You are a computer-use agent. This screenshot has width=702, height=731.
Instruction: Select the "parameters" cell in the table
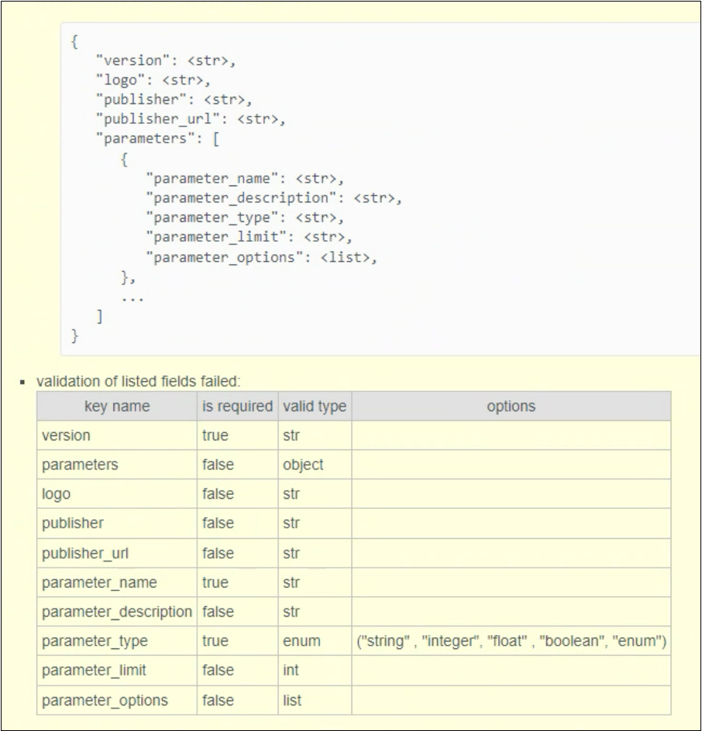click(117, 465)
